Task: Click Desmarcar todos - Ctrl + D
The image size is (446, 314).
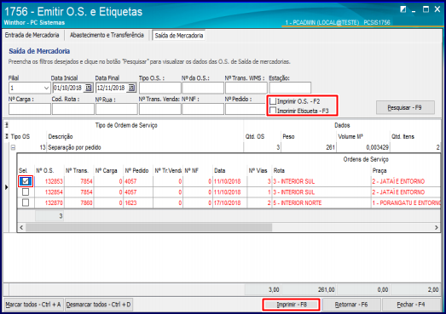Action: tap(98, 305)
